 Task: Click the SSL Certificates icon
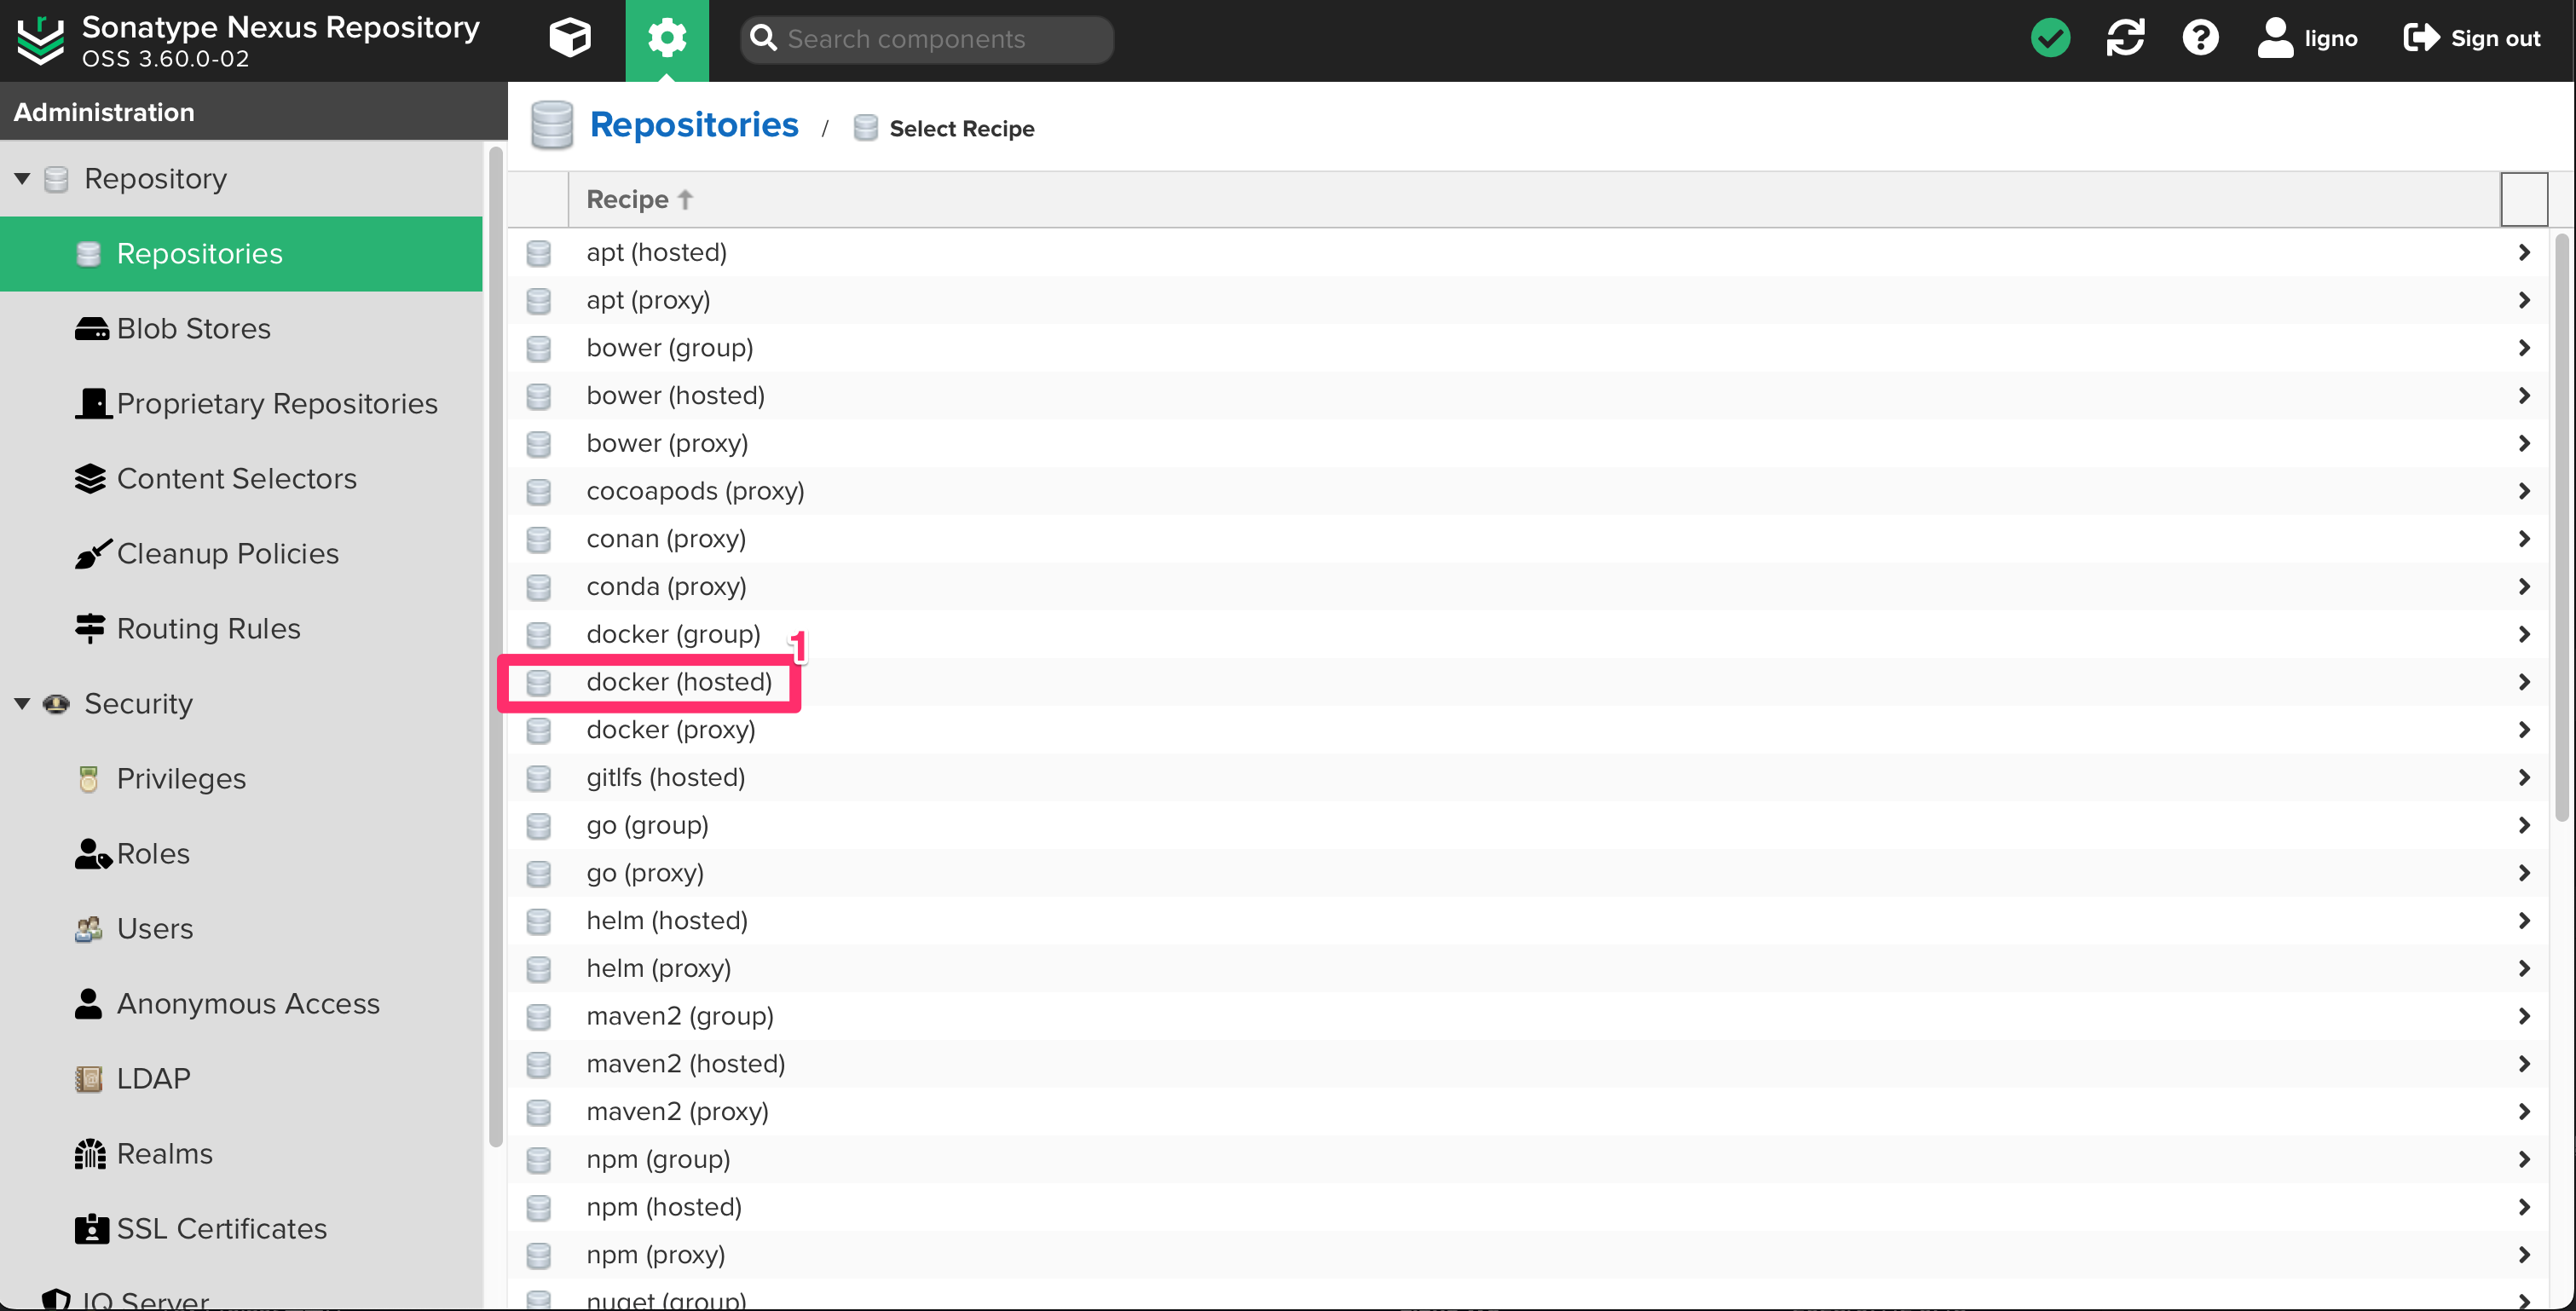[x=91, y=1228]
